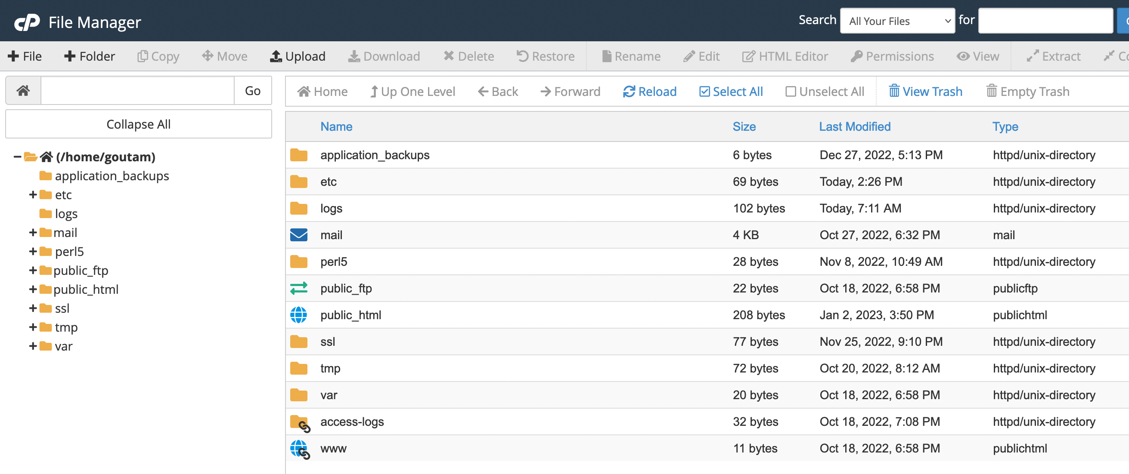Click the globe icon next to public_html
The width and height of the screenshot is (1129, 474).
coord(298,315)
